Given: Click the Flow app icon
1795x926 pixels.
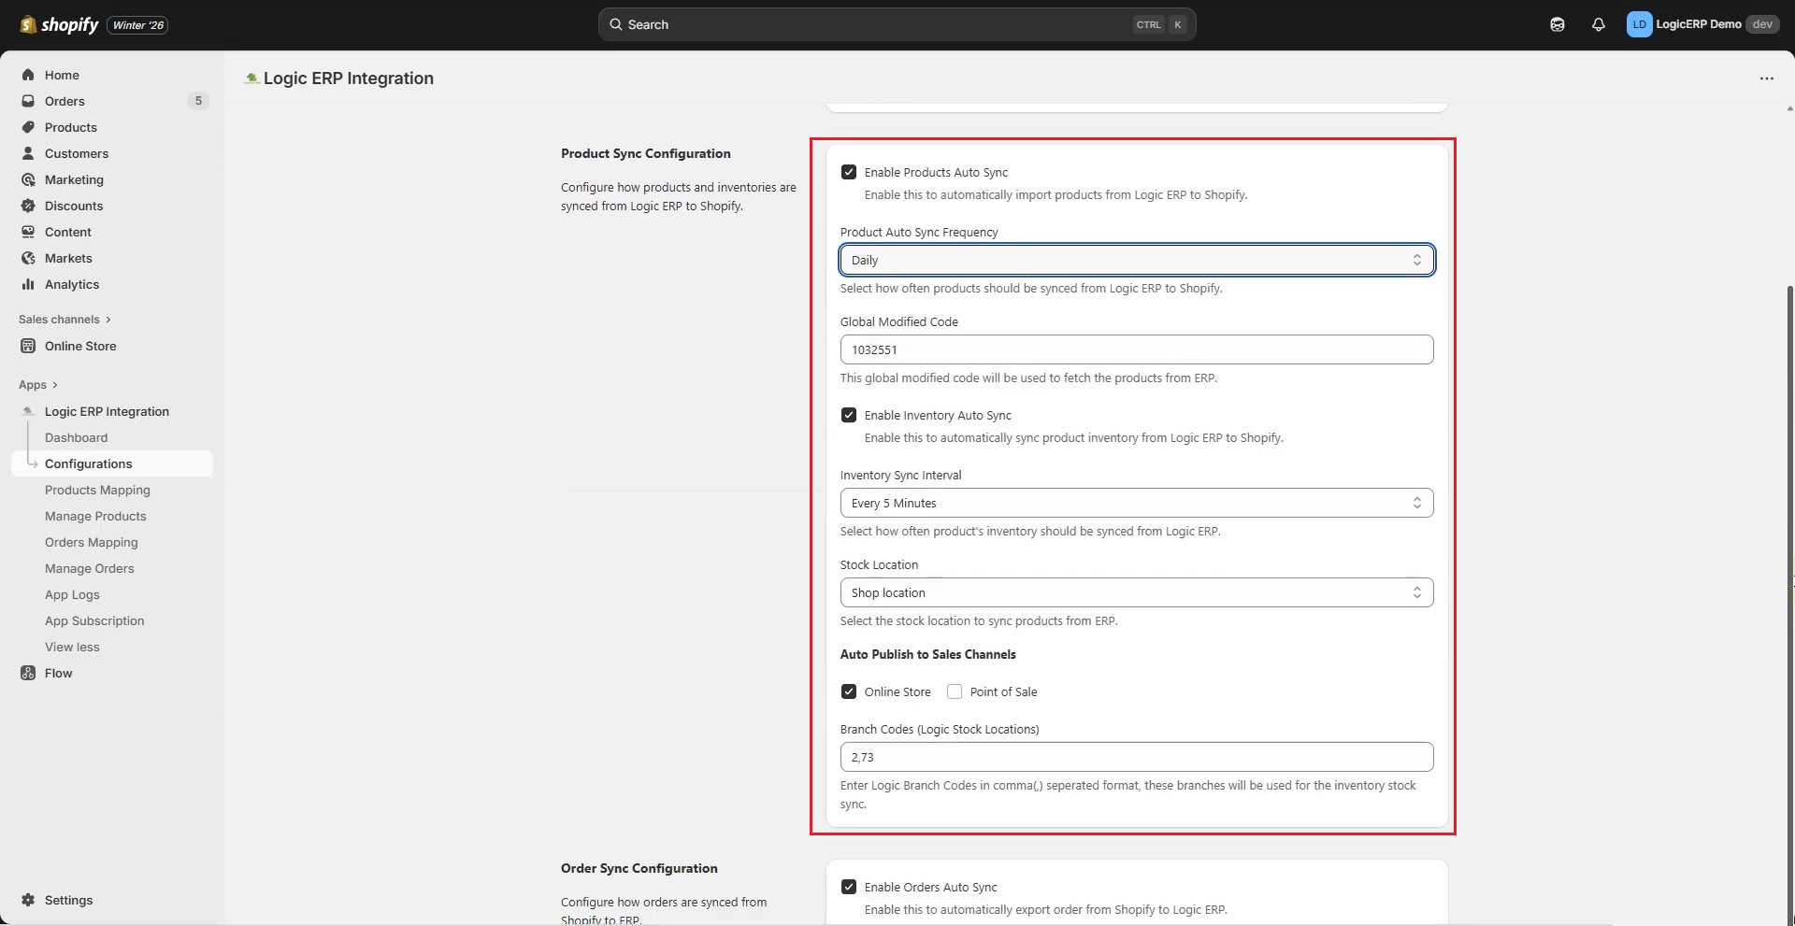Looking at the screenshot, I should [x=28, y=673].
